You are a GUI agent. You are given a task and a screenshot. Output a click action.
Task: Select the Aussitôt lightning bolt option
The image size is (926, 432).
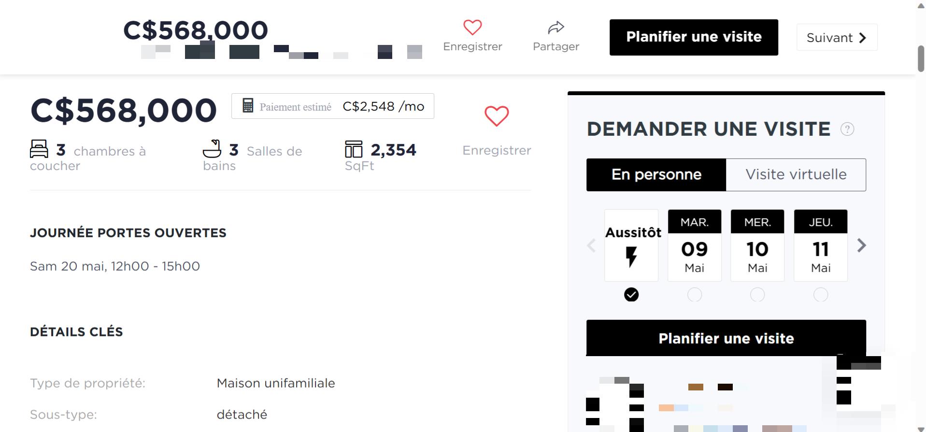[x=631, y=245]
